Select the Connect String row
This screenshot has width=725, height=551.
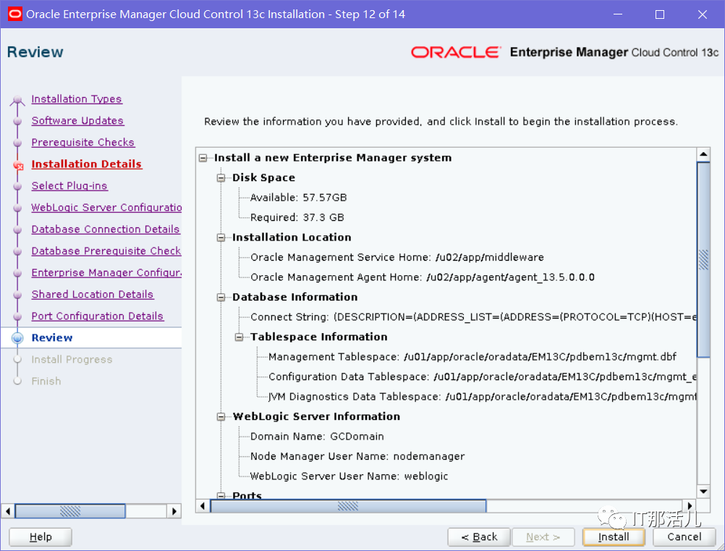pos(473,317)
